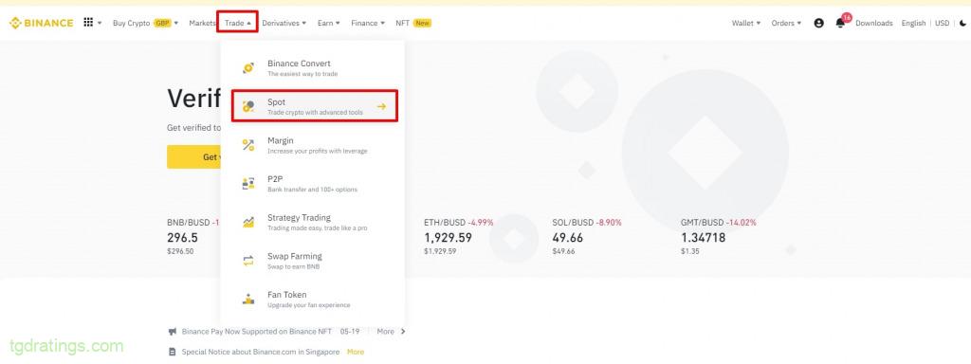Select Swap Farming menu entry
The width and height of the screenshot is (971, 364).
[313, 261]
